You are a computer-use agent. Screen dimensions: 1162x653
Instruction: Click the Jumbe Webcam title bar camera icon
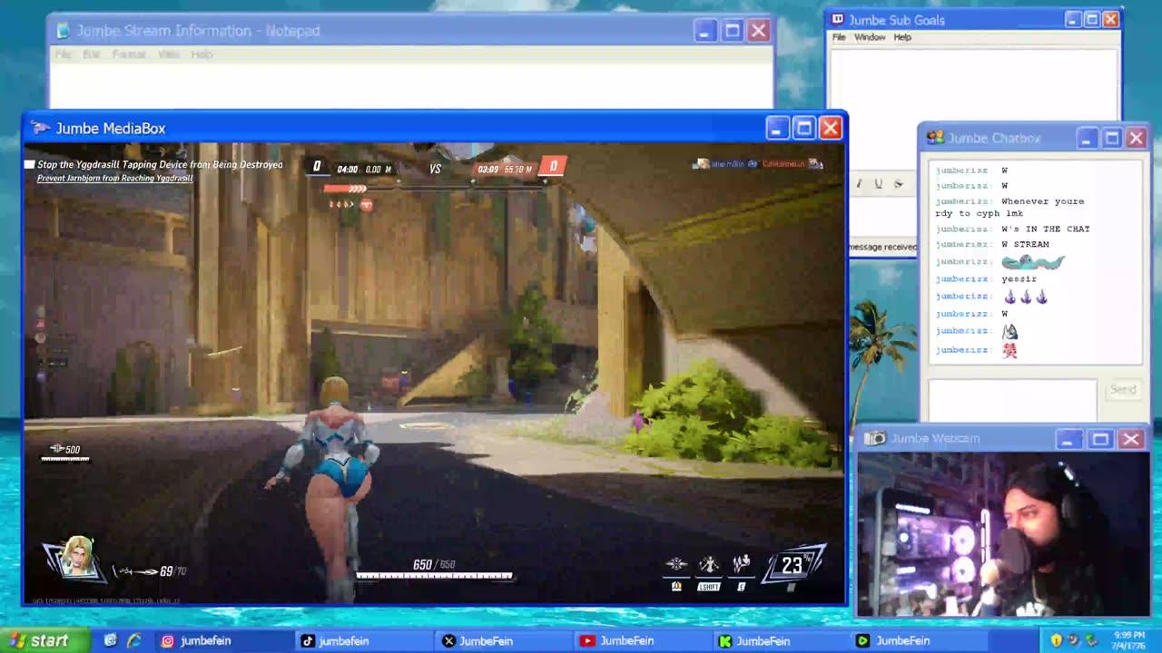click(x=874, y=439)
